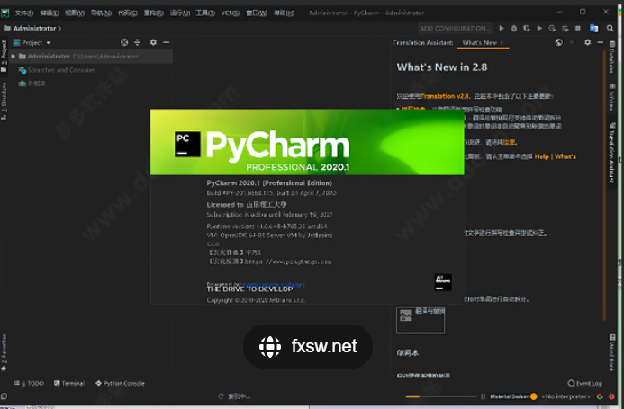Open the Python Console tool window
Screen dimensions: 624x409
(x=120, y=383)
